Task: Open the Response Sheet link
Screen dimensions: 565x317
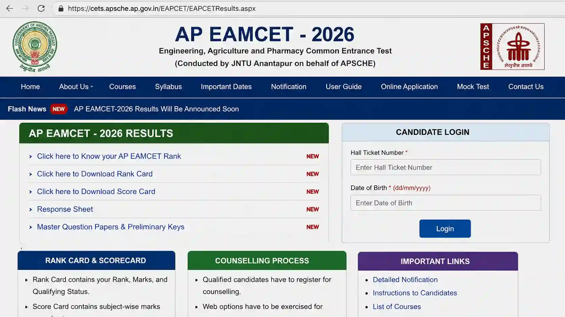Action: click(x=65, y=209)
